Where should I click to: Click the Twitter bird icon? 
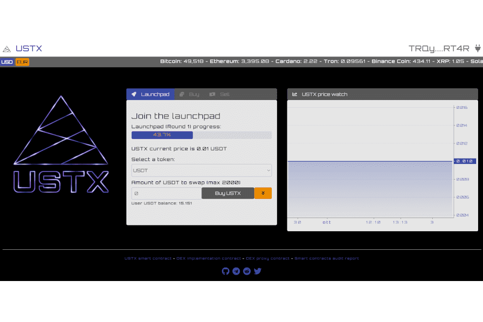click(x=257, y=271)
